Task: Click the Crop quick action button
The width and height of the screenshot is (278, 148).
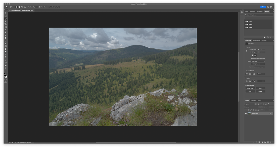Action: click(260, 88)
